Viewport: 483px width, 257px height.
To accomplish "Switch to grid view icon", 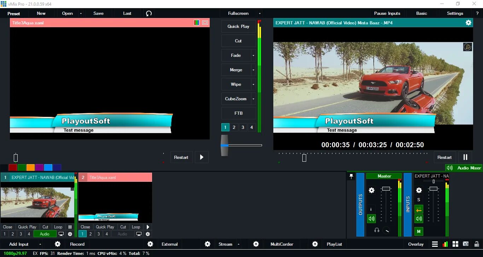I will click(x=455, y=244).
